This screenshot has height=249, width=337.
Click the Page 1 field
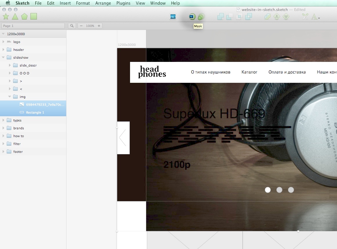[x=33, y=26]
